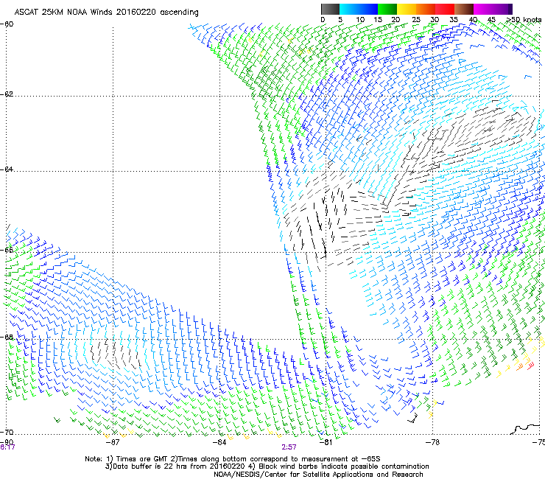Click the -84 longitude axis label
This screenshot has width=545, height=479.
coord(219,442)
